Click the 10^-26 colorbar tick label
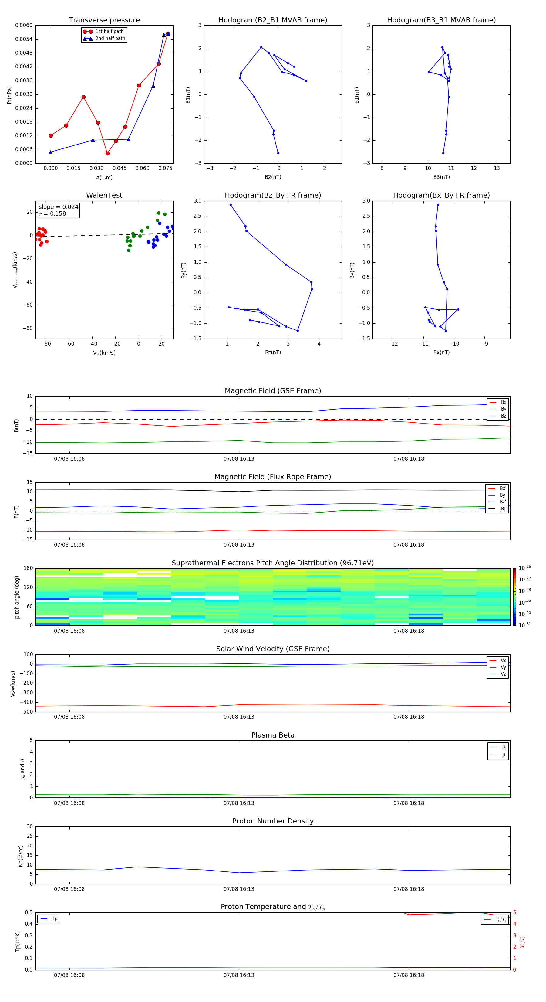The width and height of the screenshot is (546, 1002). coord(525,568)
